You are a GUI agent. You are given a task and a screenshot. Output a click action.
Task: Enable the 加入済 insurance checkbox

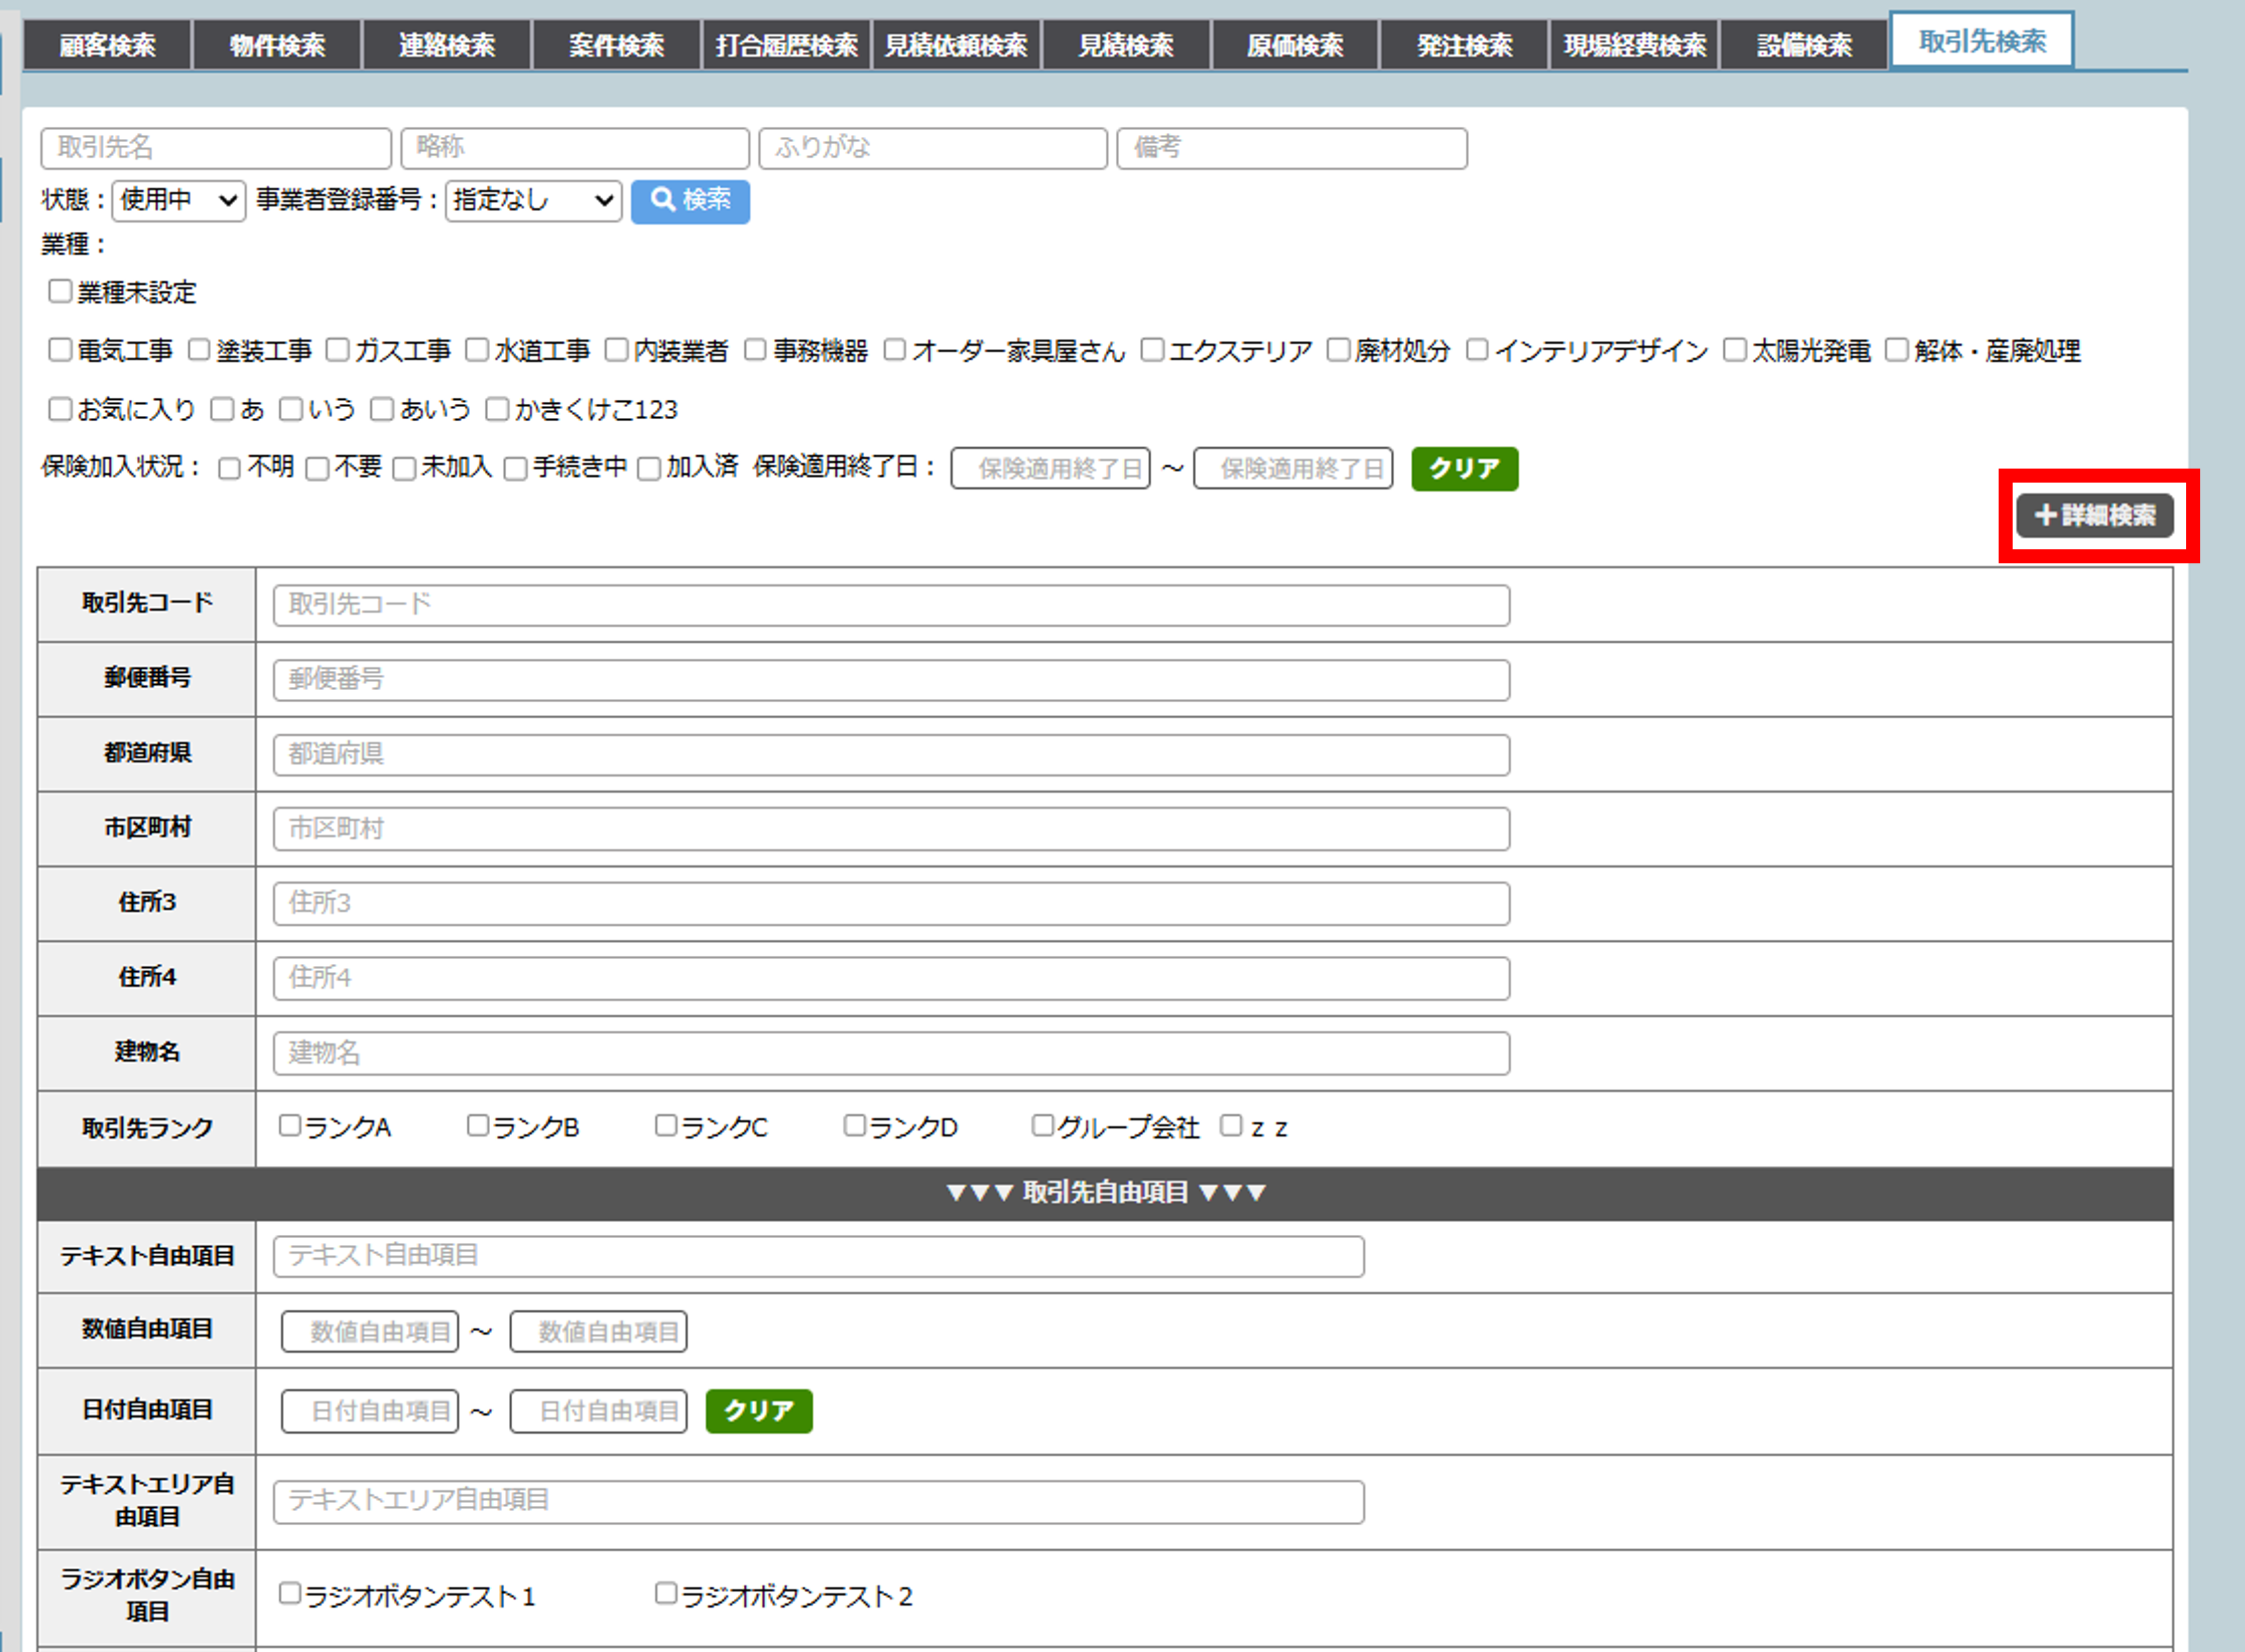649,468
